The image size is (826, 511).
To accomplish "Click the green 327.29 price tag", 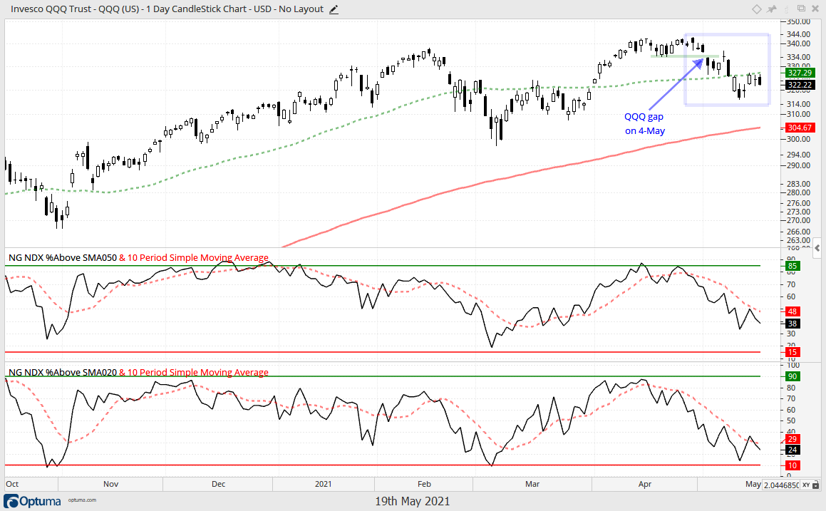I will [800, 73].
